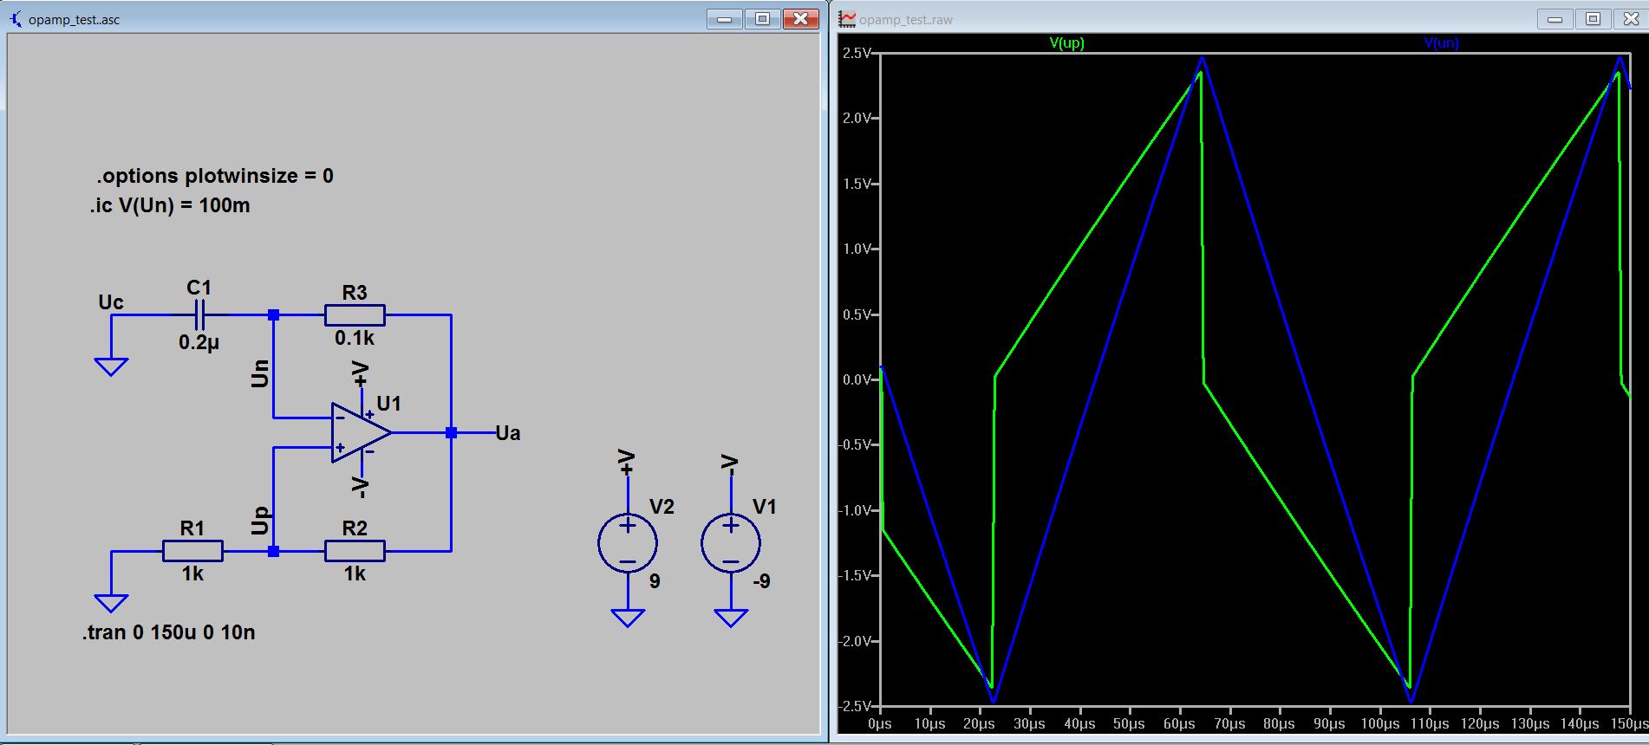Select resistor R3 symbol

(355, 315)
